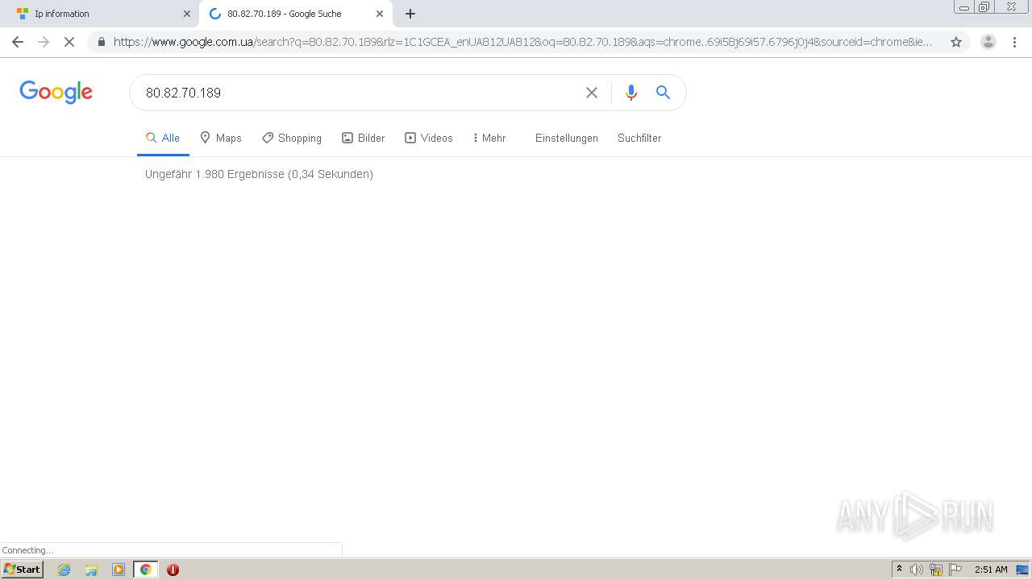Click the result count text

(259, 174)
